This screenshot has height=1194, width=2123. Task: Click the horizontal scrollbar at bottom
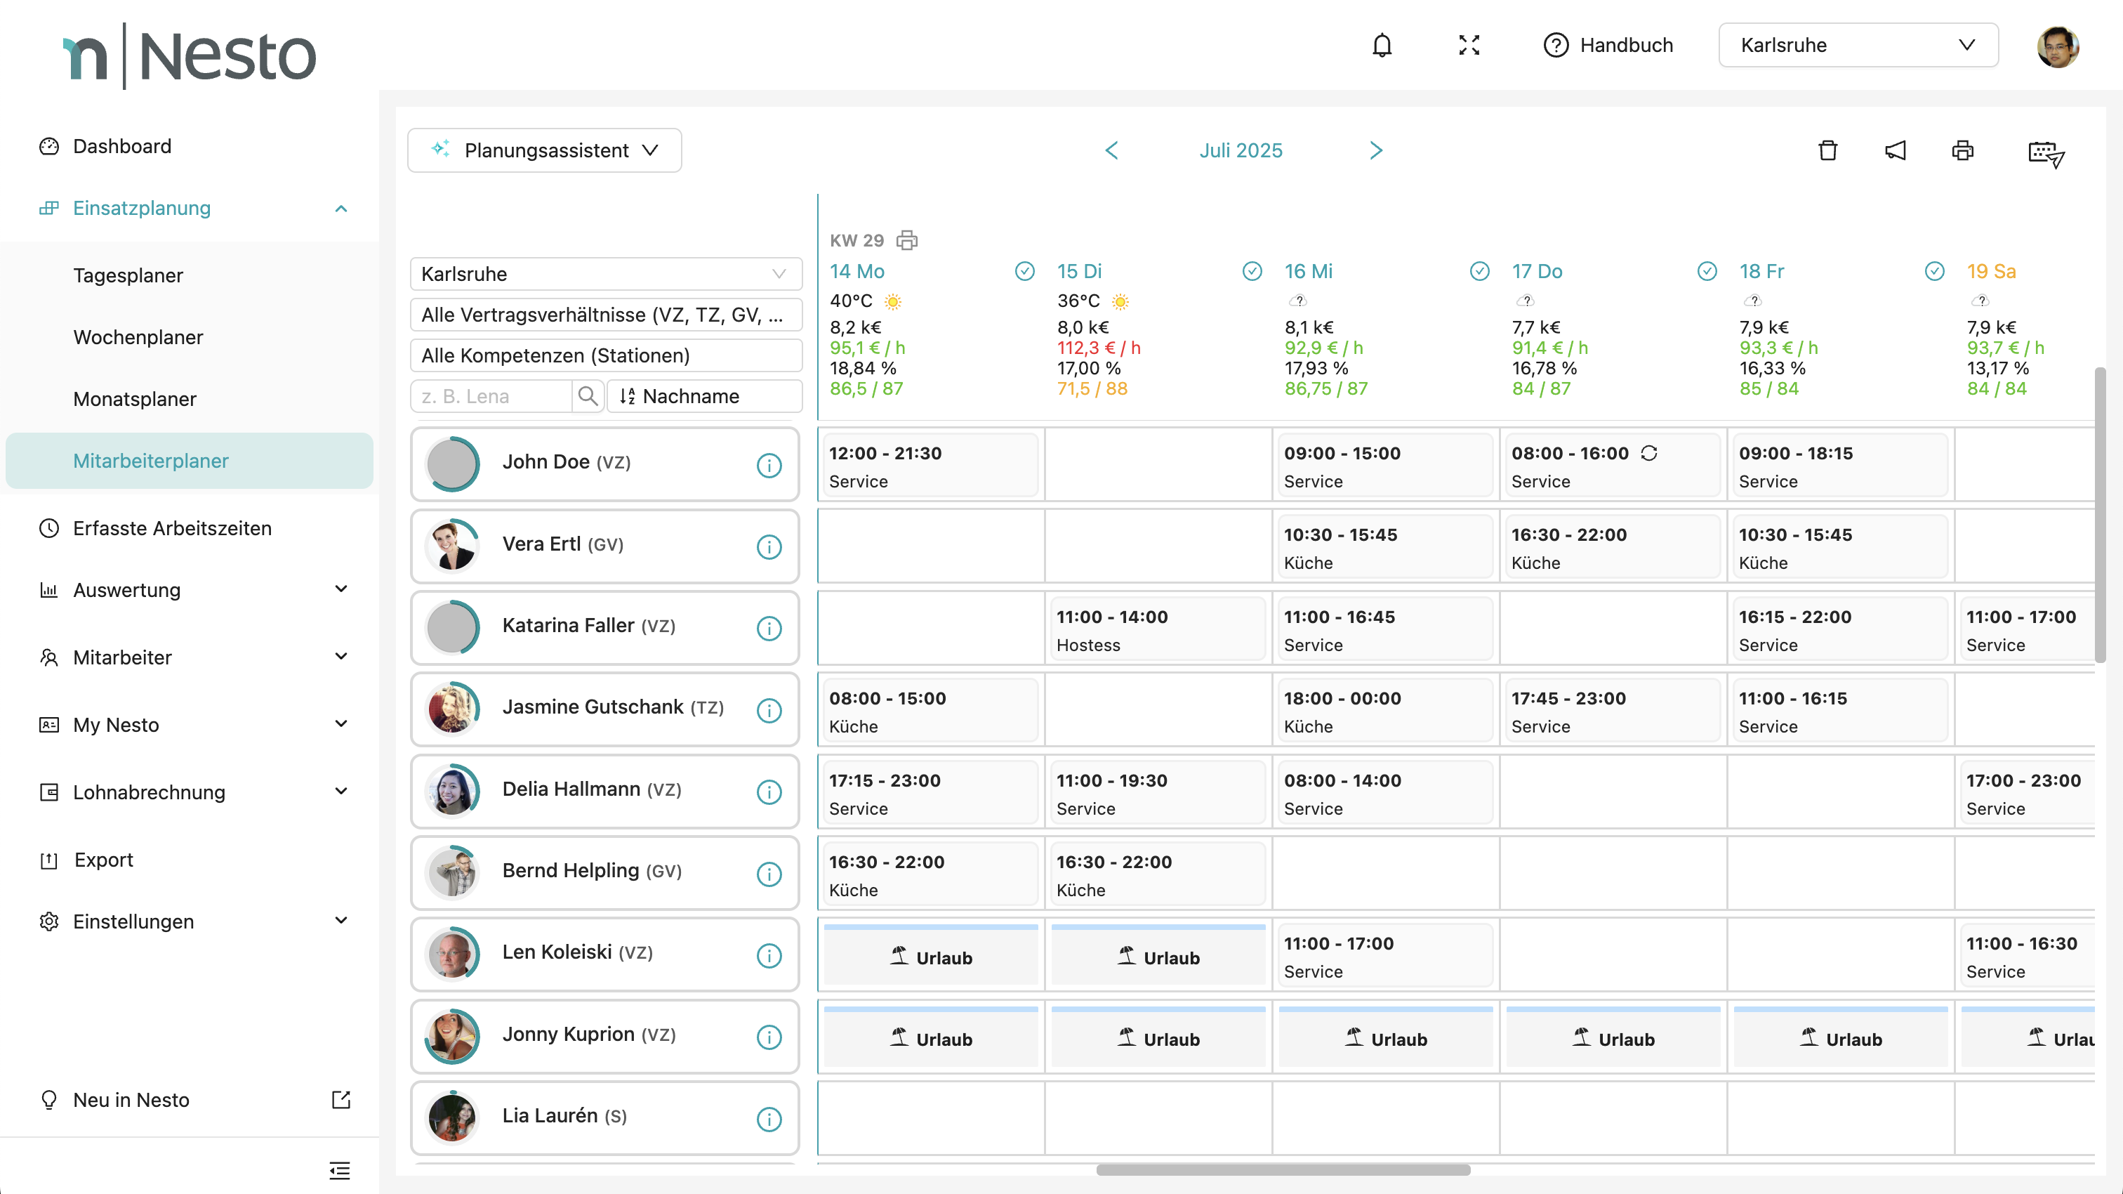[1283, 1169]
